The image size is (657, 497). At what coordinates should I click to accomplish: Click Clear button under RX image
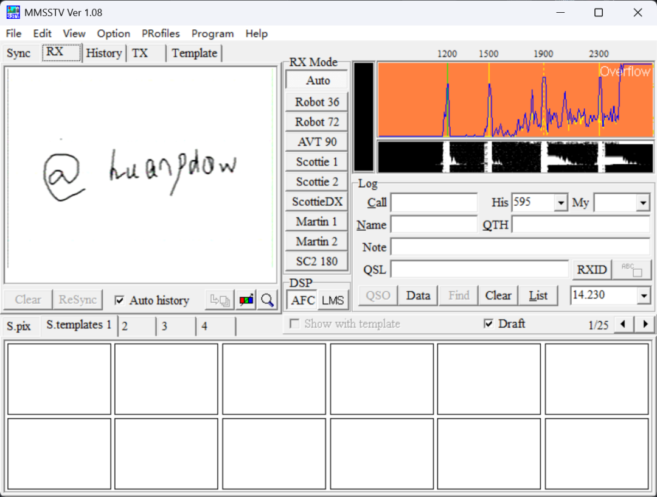(28, 300)
